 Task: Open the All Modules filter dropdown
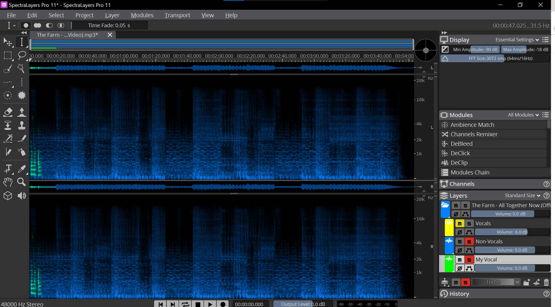523,115
